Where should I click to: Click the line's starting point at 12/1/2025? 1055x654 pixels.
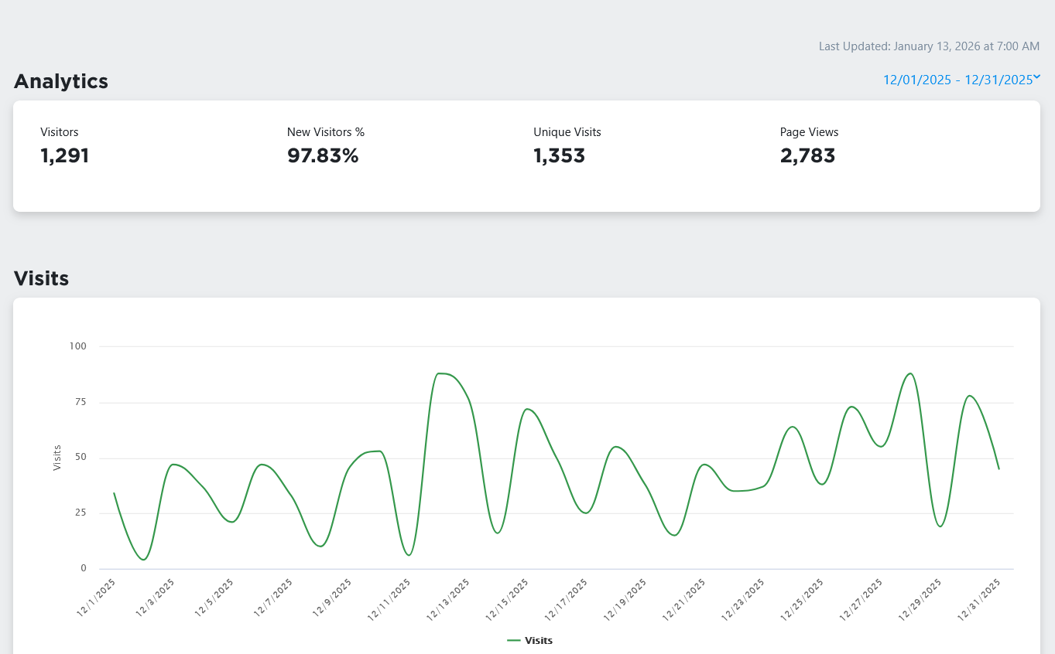tap(114, 493)
